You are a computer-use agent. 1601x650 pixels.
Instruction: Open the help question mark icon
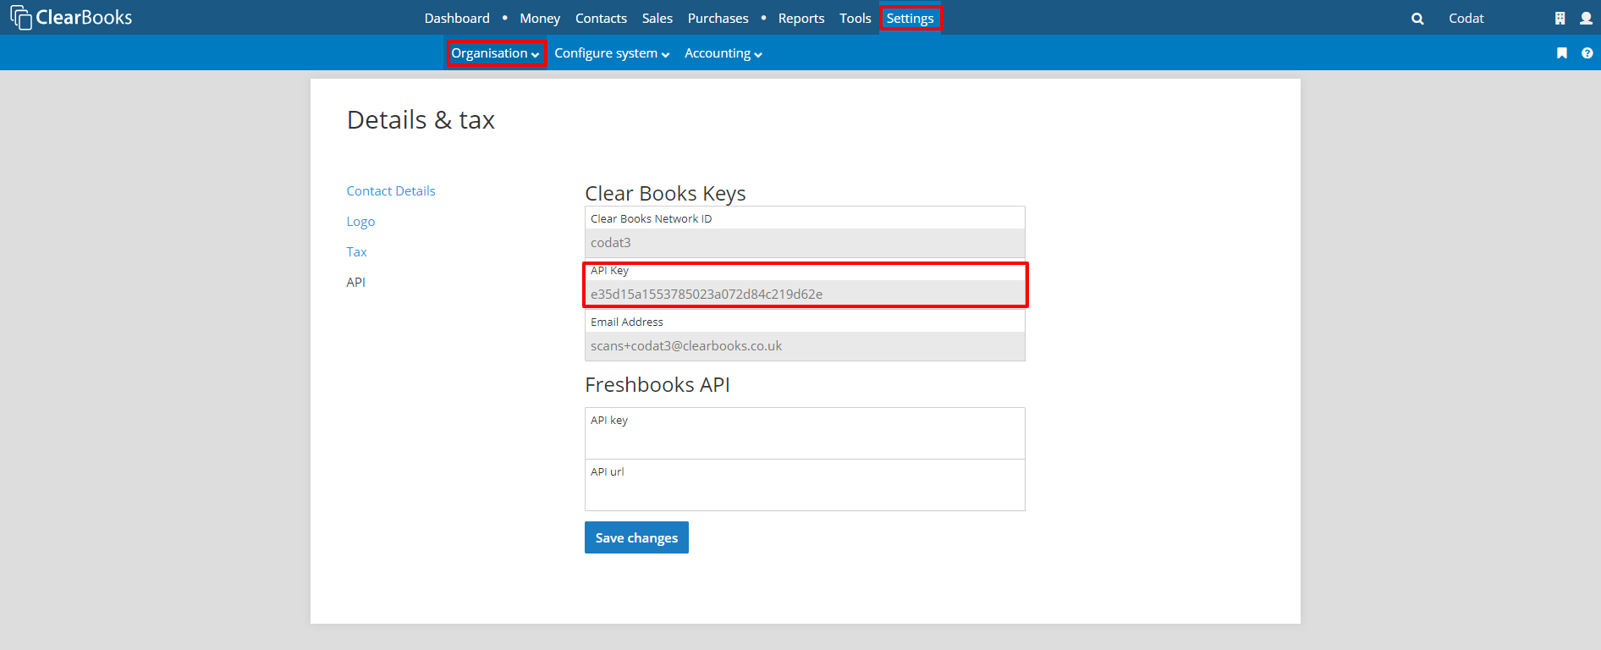point(1587,53)
